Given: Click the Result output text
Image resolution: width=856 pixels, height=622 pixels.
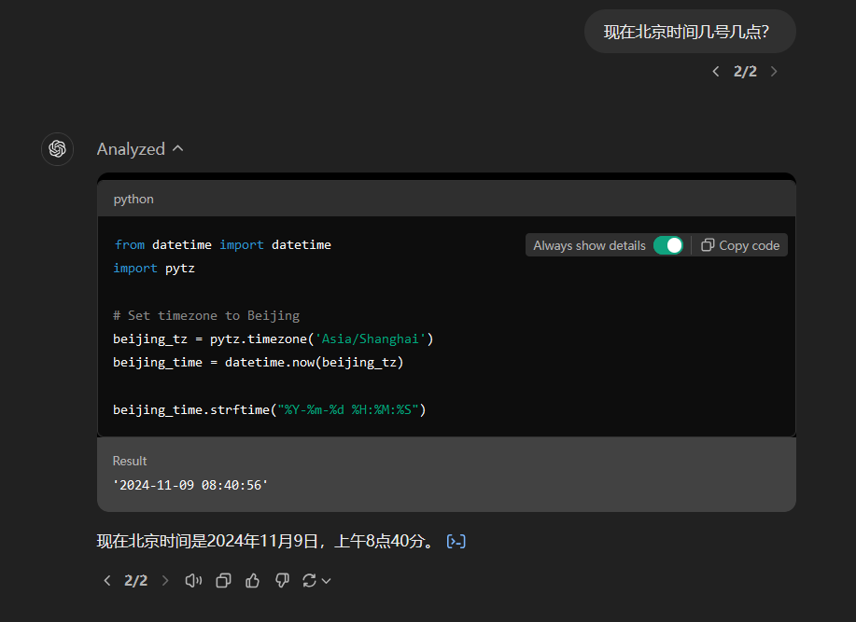Looking at the screenshot, I should (x=190, y=485).
